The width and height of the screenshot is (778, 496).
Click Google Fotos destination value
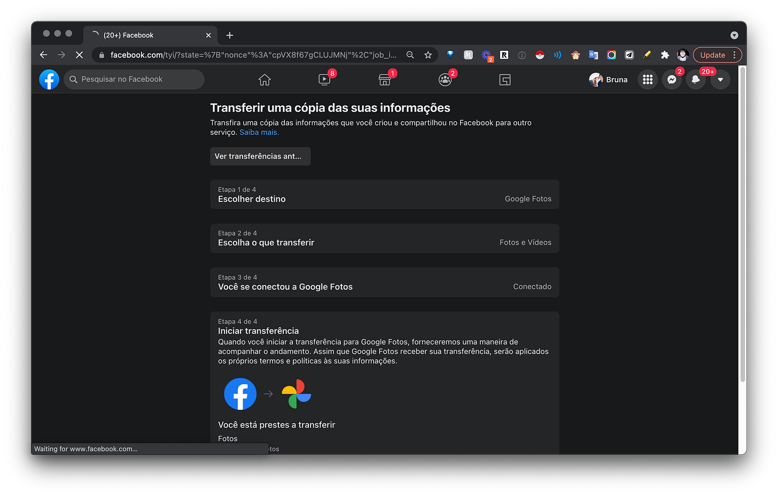coord(528,199)
